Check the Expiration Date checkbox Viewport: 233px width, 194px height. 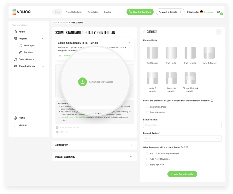click(x=147, y=107)
